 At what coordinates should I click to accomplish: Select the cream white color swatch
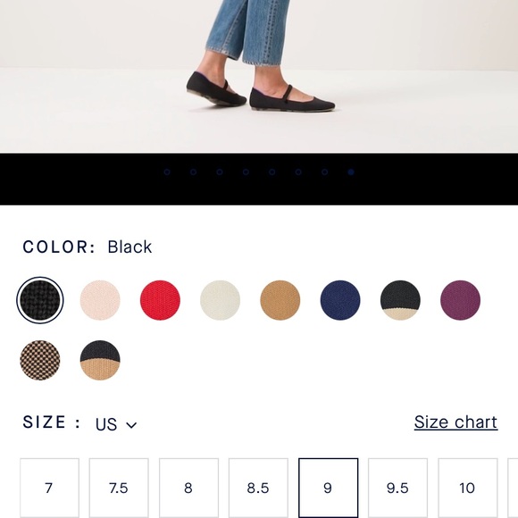(x=220, y=300)
